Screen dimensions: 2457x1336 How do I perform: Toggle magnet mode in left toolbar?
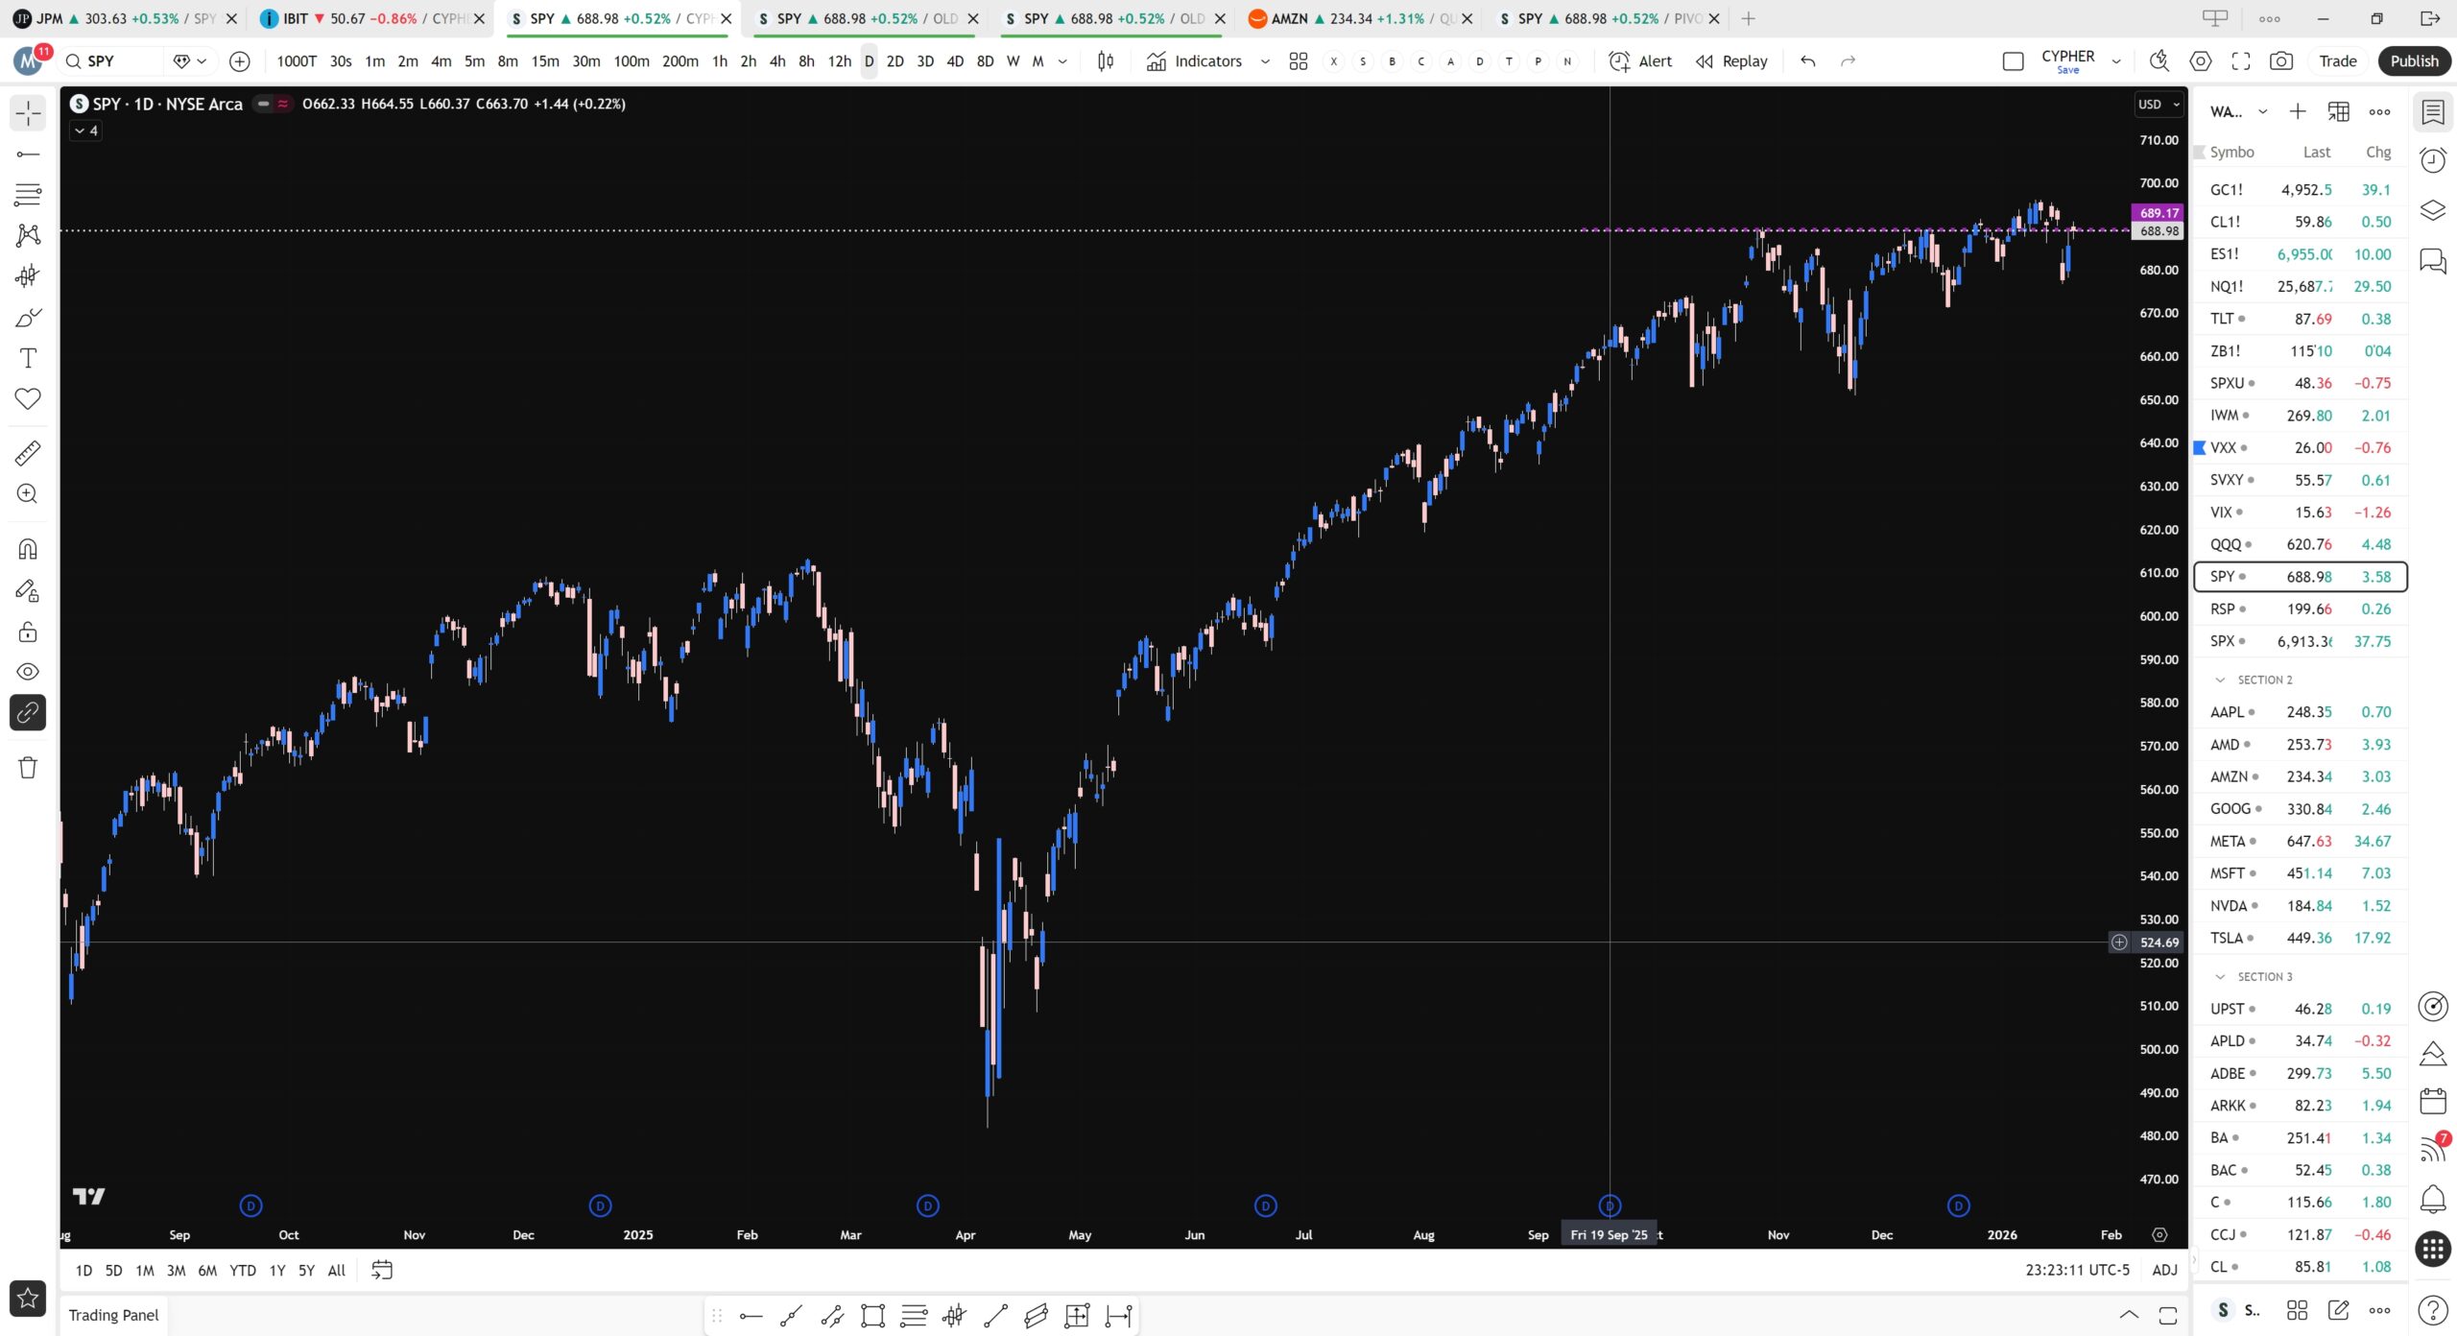point(28,549)
